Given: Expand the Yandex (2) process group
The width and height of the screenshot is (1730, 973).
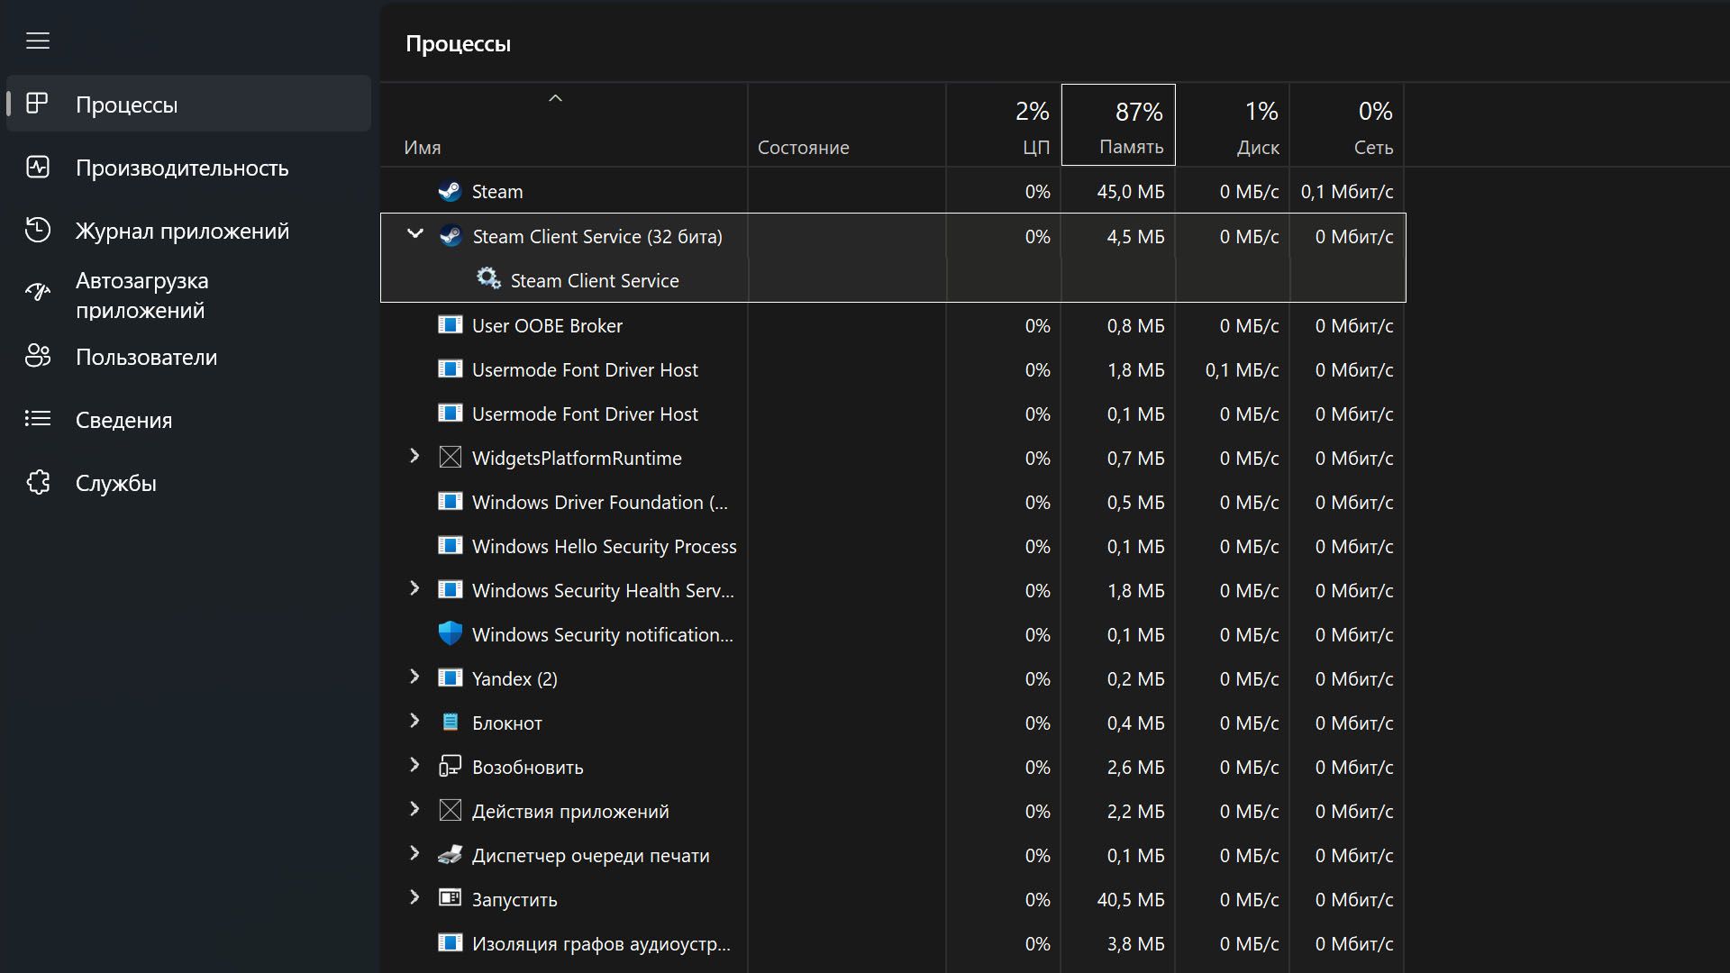Looking at the screenshot, I should point(414,677).
